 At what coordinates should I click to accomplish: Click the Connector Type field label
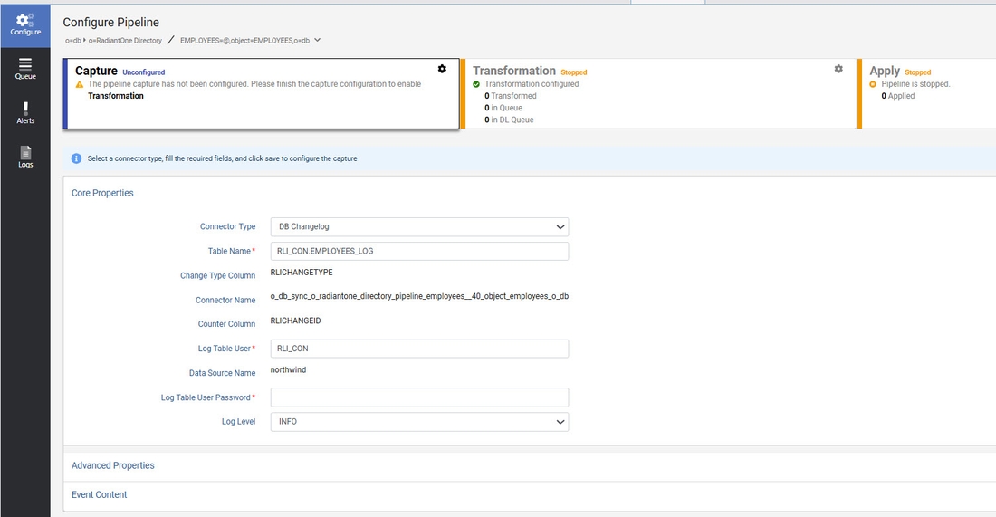(x=227, y=226)
